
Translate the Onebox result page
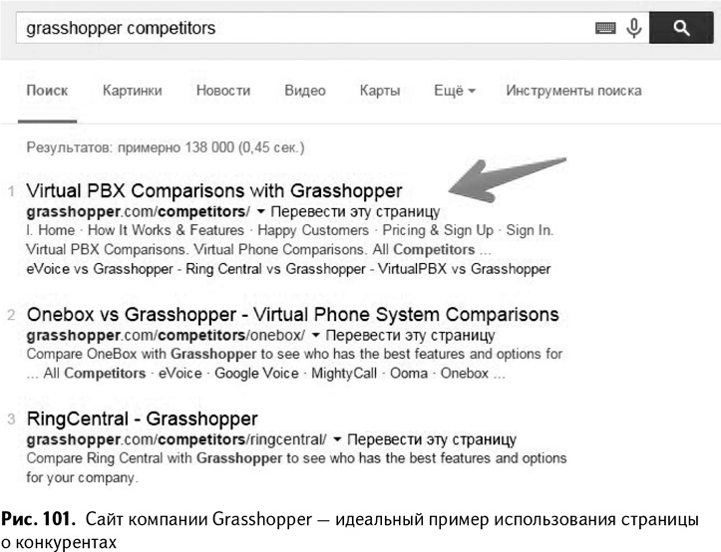pyautogui.click(x=410, y=337)
